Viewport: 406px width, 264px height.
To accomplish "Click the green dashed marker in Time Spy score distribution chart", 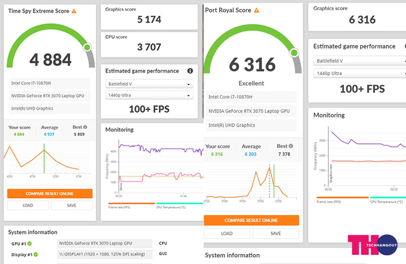I will point(44,158).
